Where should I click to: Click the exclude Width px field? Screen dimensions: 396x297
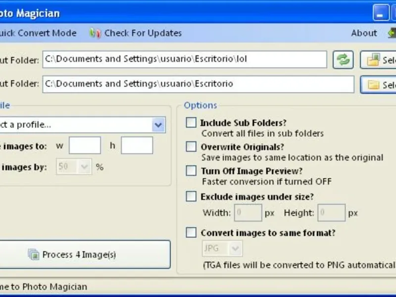tap(248, 213)
